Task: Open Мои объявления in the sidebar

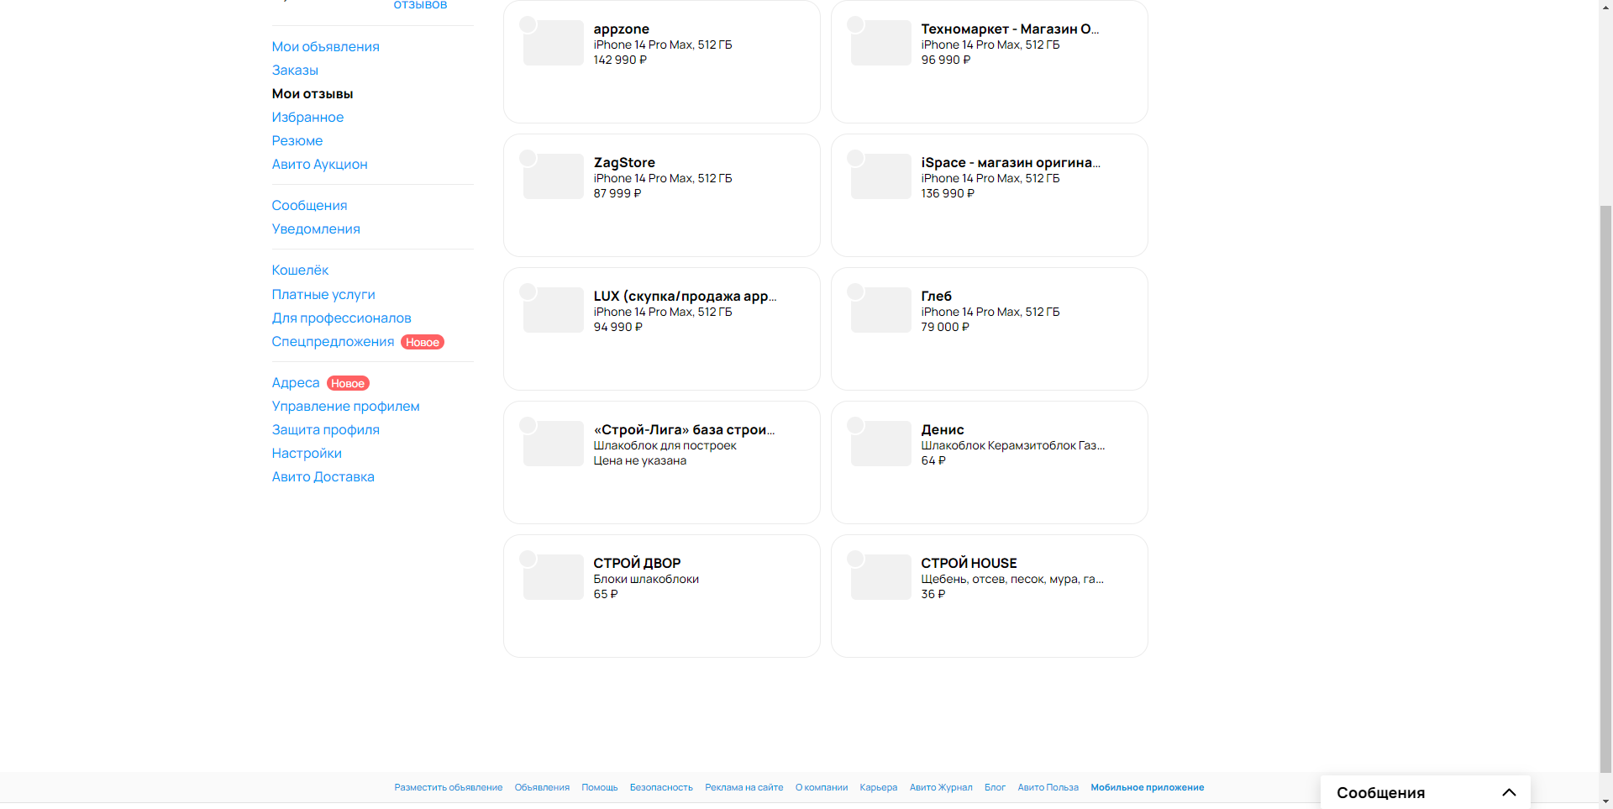Action: (325, 46)
